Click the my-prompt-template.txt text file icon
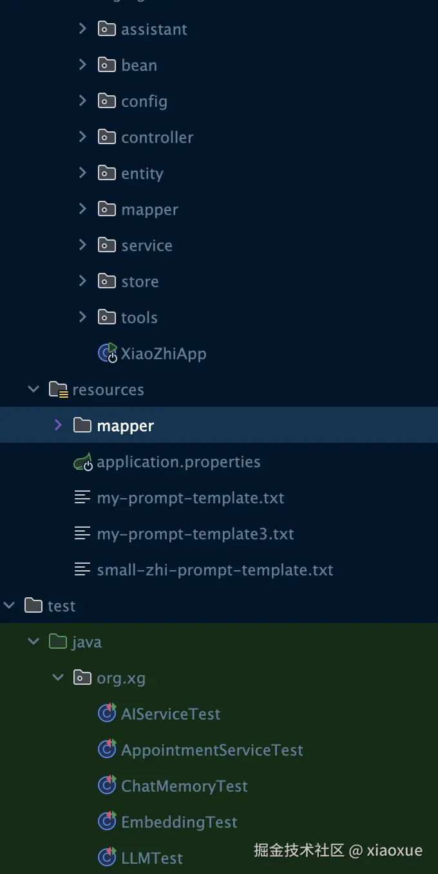This screenshot has width=438, height=874. 82,497
